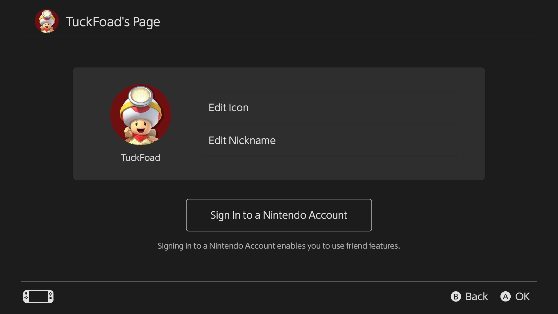The height and width of the screenshot is (314, 558).
Task: Click the Switch console icon at bottom left
Action: [38, 297]
